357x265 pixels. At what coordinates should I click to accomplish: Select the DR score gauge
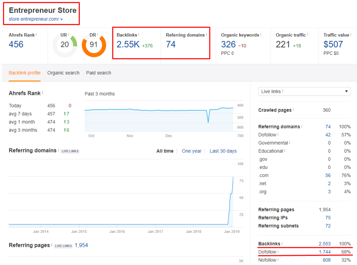tap(93, 44)
